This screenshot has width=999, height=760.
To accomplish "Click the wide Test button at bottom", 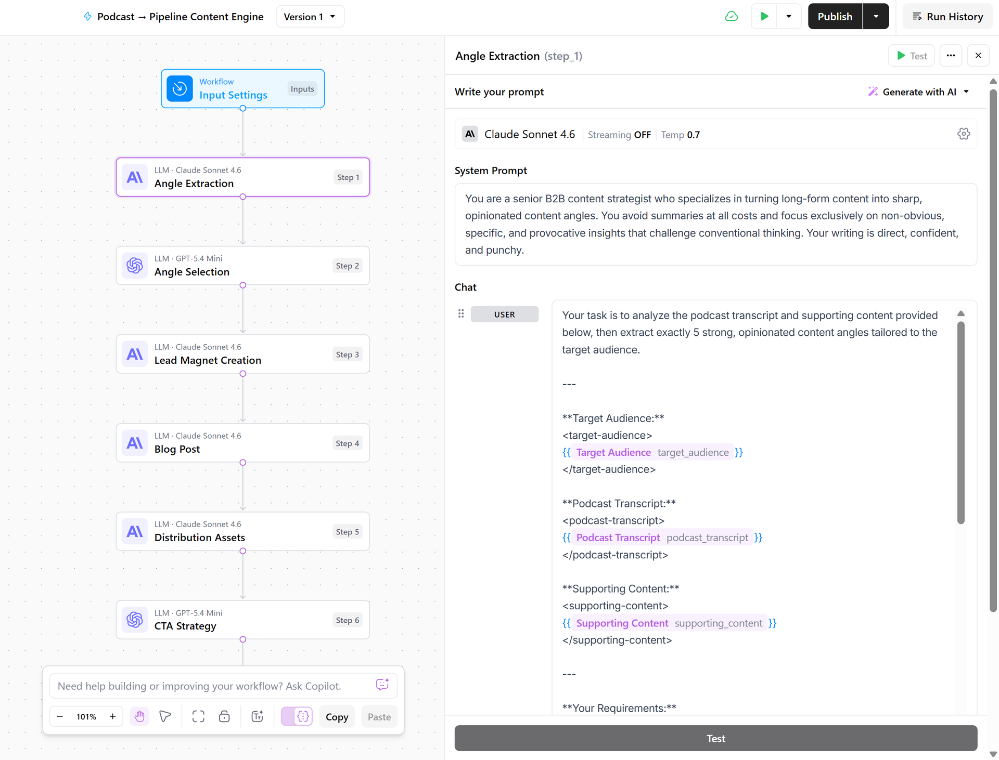I will pyautogui.click(x=715, y=738).
